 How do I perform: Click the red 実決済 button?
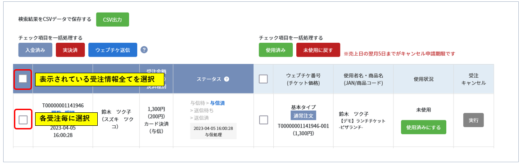coord(70,50)
